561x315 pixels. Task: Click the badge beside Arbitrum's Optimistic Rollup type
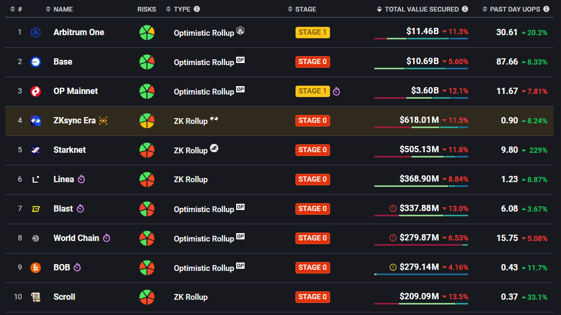pyautogui.click(x=240, y=31)
